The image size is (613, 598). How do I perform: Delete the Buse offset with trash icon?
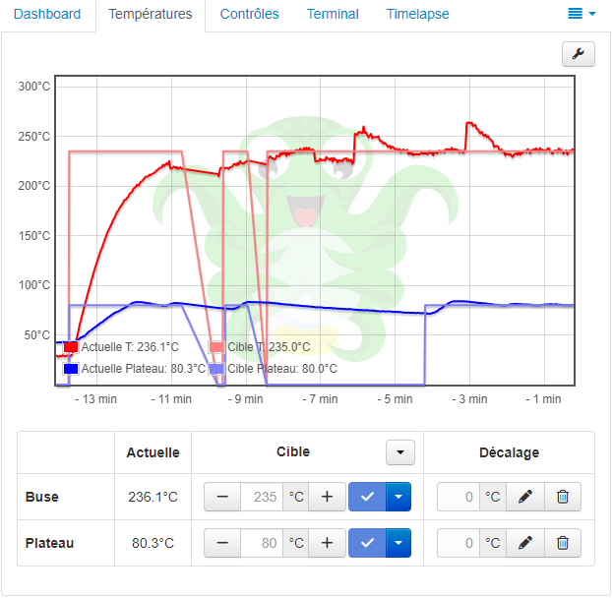point(563,497)
